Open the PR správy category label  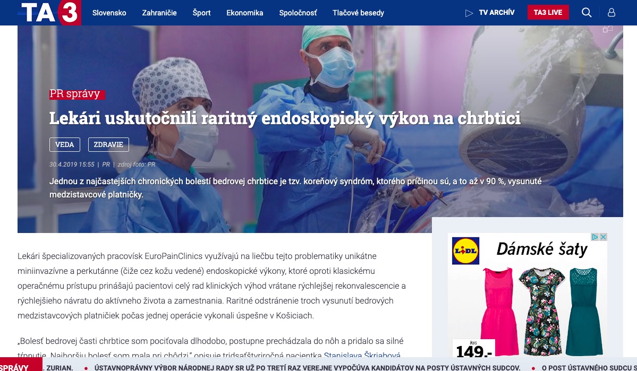77,94
